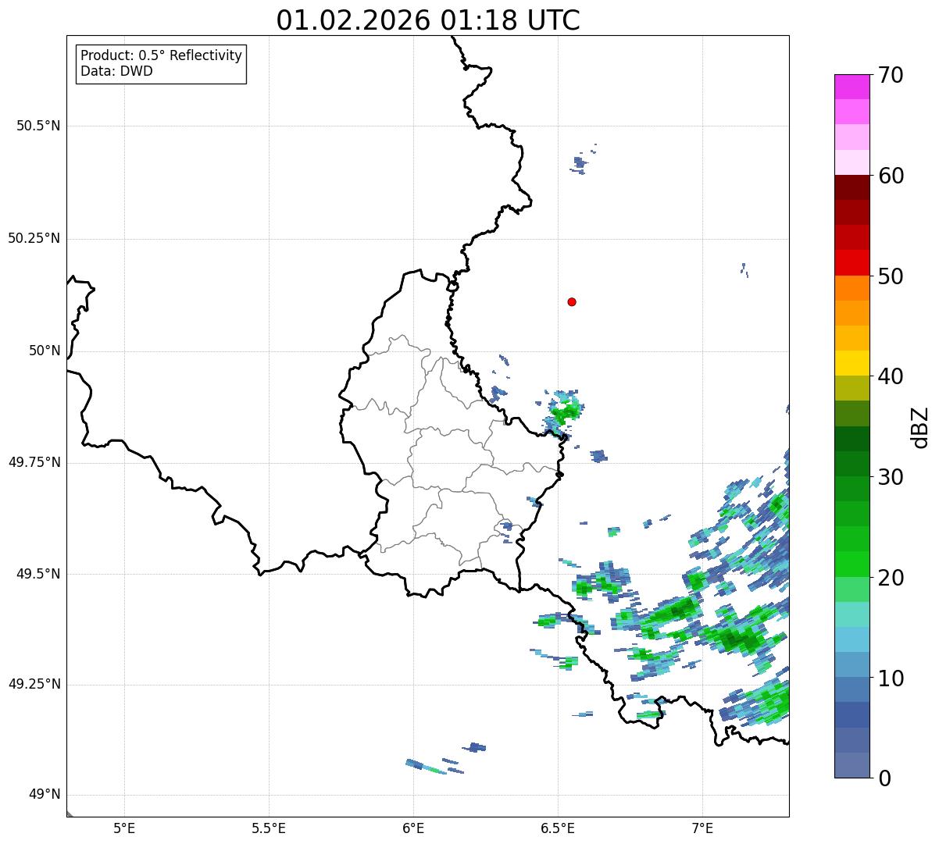Click the '50°N' latitude label

tap(45, 351)
